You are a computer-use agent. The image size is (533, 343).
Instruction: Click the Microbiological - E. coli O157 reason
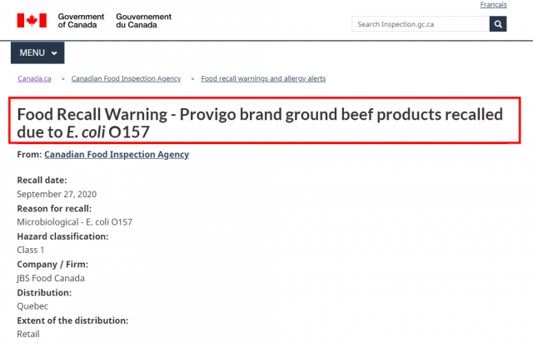[75, 222]
